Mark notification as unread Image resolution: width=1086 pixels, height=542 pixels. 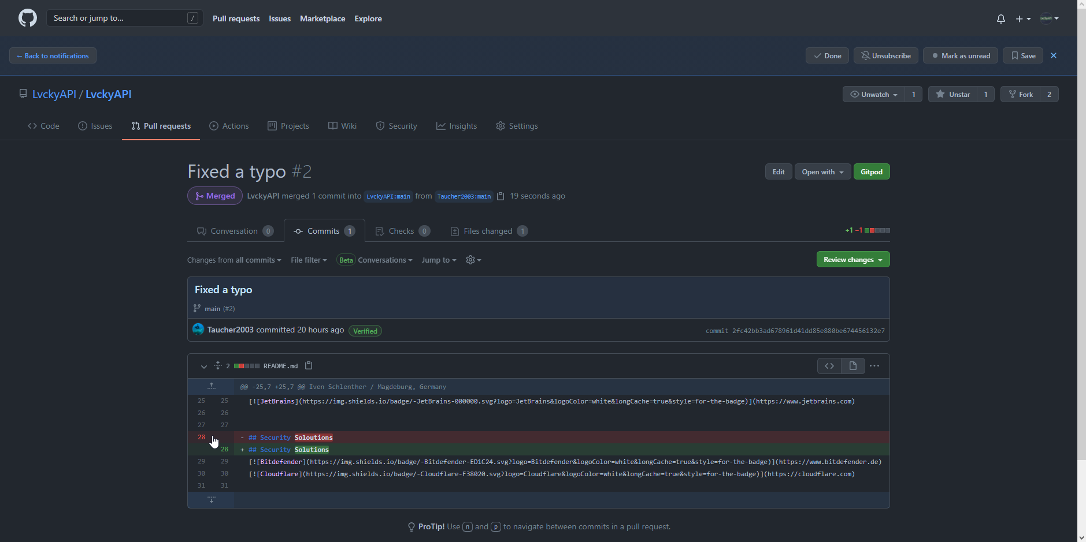(960, 56)
